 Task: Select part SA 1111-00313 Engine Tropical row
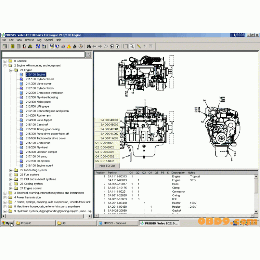[x=174, y=176]
